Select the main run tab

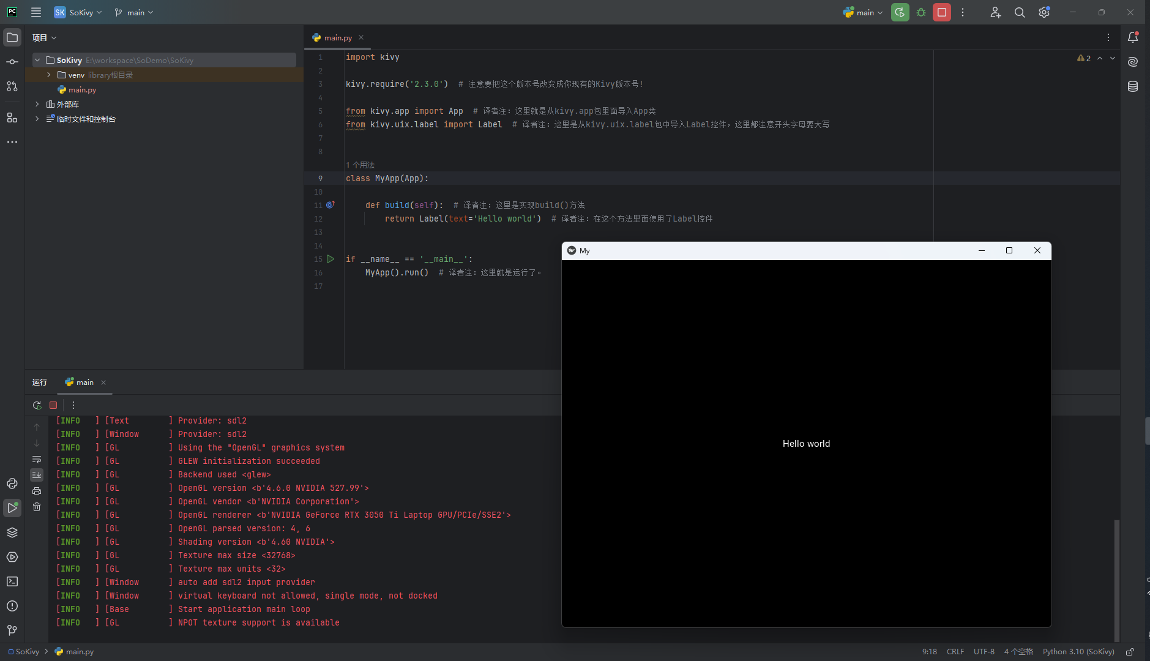point(84,382)
